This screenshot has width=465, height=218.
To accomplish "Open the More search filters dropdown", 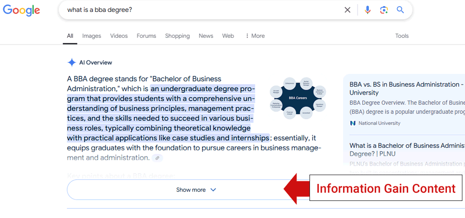I will 255,36.
